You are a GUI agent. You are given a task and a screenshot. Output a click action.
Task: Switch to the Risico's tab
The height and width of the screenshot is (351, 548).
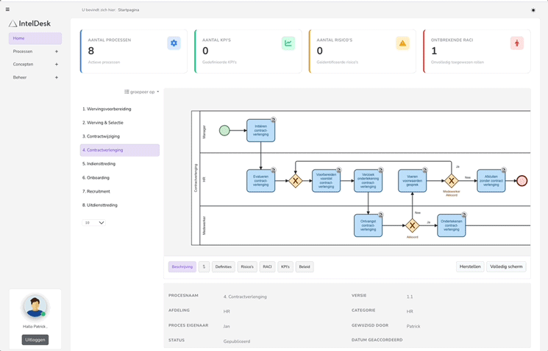(247, 267)
